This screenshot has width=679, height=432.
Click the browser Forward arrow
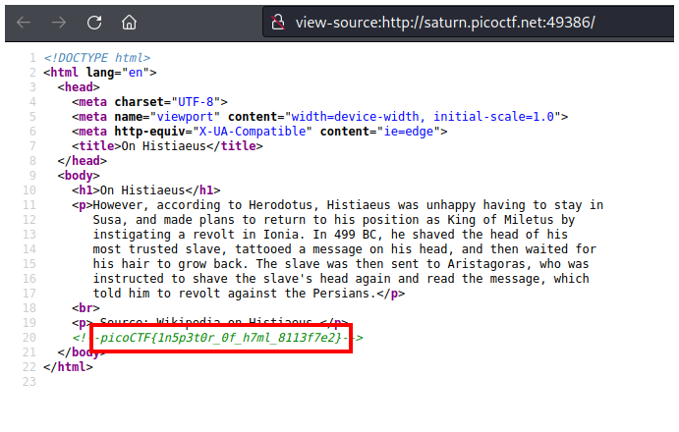coord(58,22)
